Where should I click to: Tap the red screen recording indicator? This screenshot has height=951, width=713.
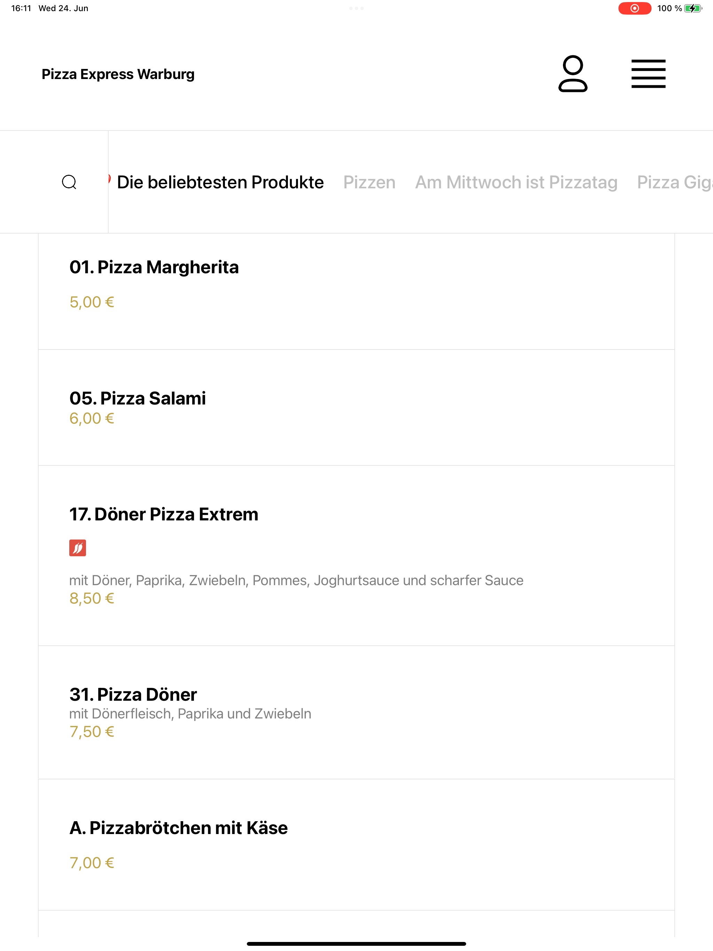pos(634,8)
